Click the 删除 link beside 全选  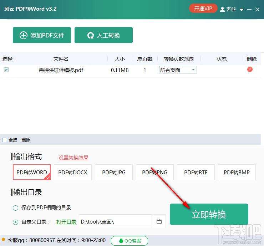(26, 140)
